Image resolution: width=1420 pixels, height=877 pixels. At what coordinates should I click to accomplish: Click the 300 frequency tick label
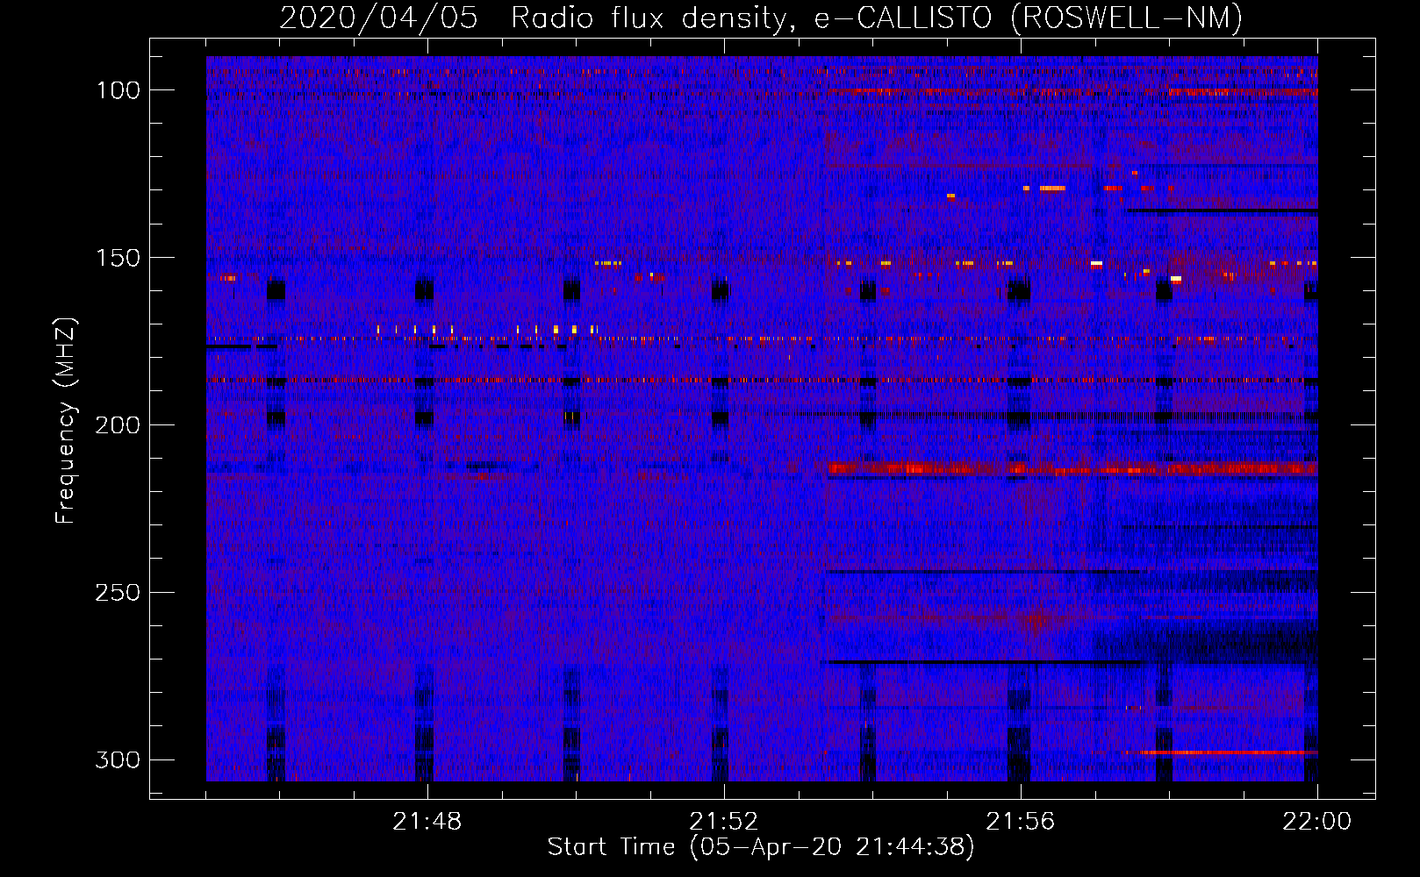tap(118, 759)
